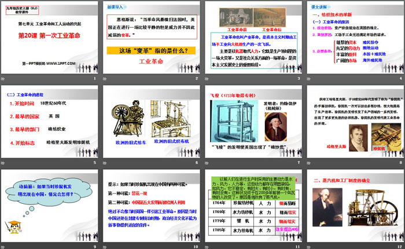
Task: Click slide number "4" label below fourth slide
Action: 401,78
